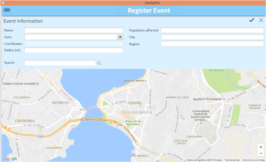The width and height of the screenshot is (266, 162).
Task: Click the SACO DOS LIMÕES label
Action: tap(181, 142)
